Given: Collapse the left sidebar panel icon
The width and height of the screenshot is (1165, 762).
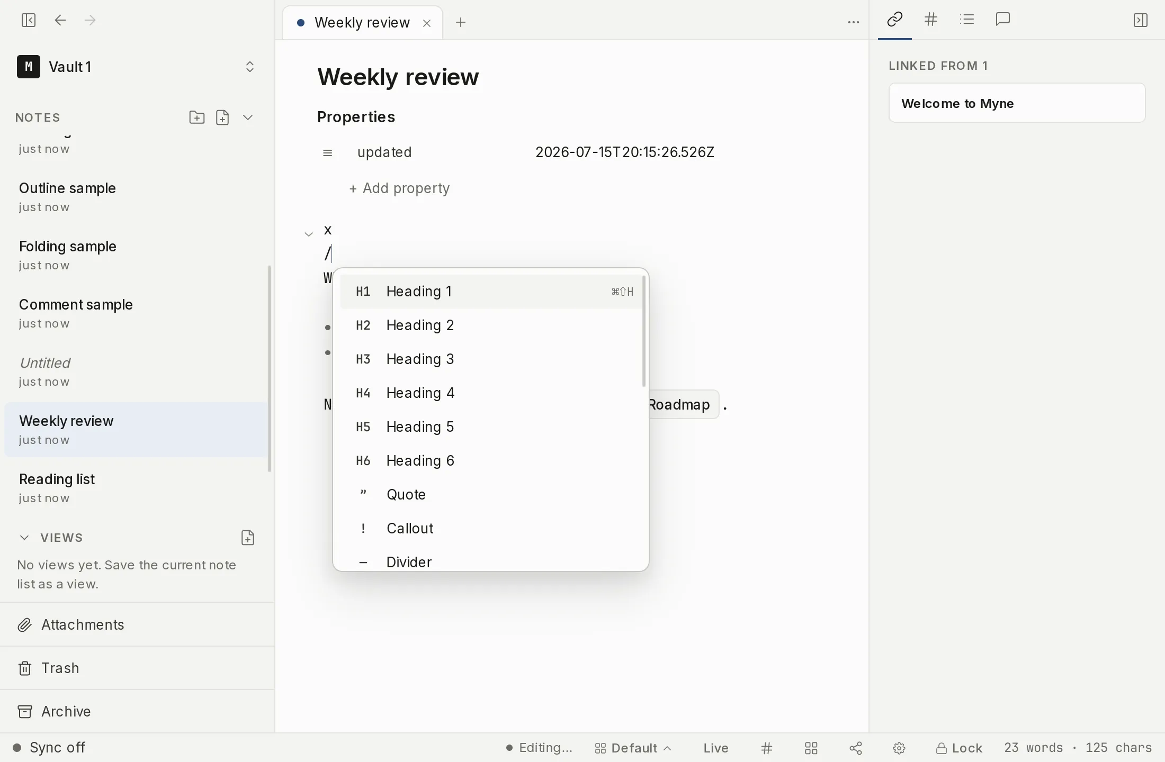Looking at the screenshot, I should click(x=29, y=21).
